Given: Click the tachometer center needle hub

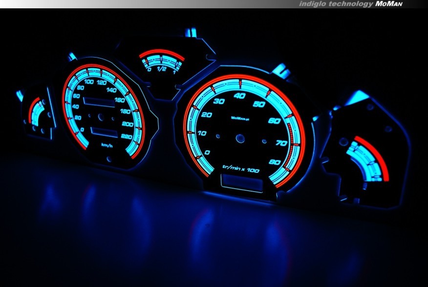Looking at the screenshot, I should click(x=240, y=138).
